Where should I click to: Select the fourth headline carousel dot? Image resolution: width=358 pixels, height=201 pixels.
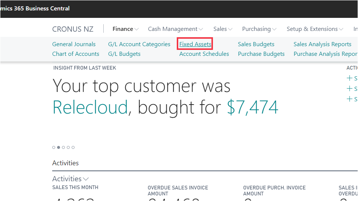(68, 147)
